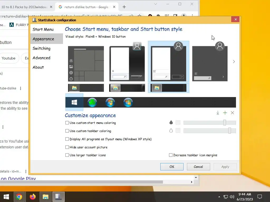Viewport: 270px width, 202px height.
Task: Open File Explorer from the taskbar
Action: (45, 197)
